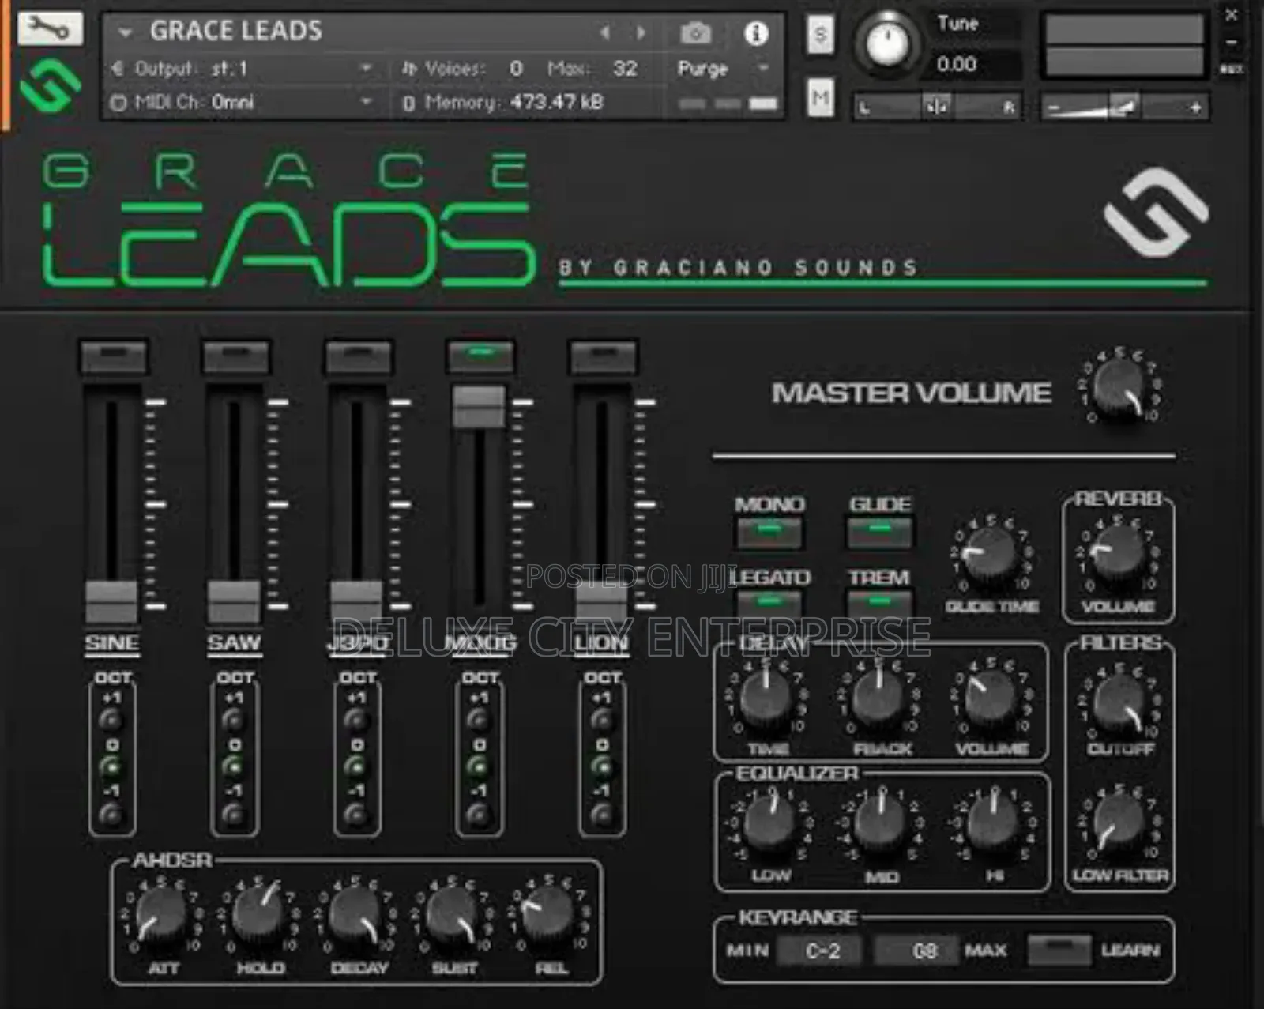Set SINE octave to +1

(111, 720)
